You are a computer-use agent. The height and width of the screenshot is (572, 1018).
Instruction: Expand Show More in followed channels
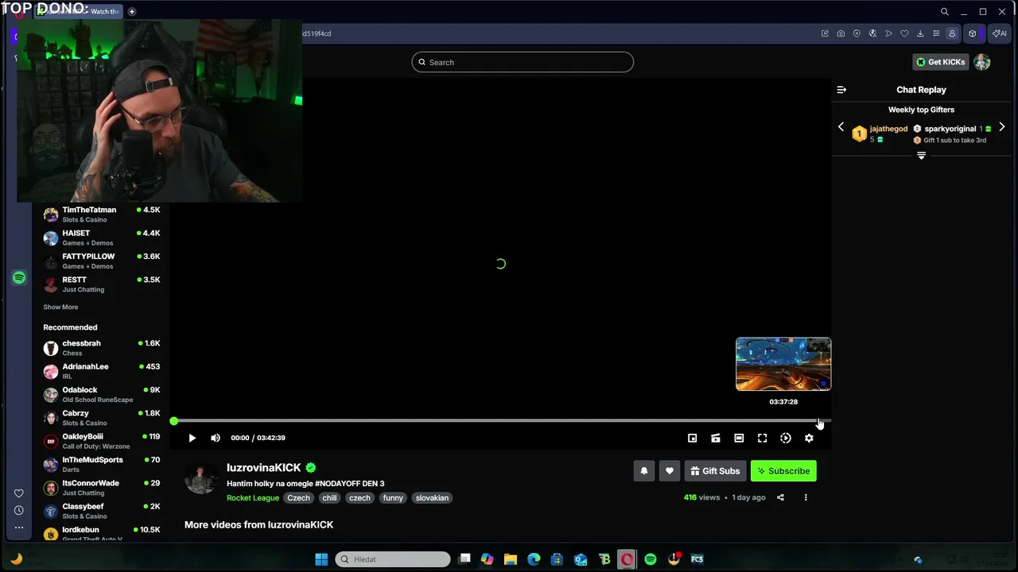tap(60, 307)
